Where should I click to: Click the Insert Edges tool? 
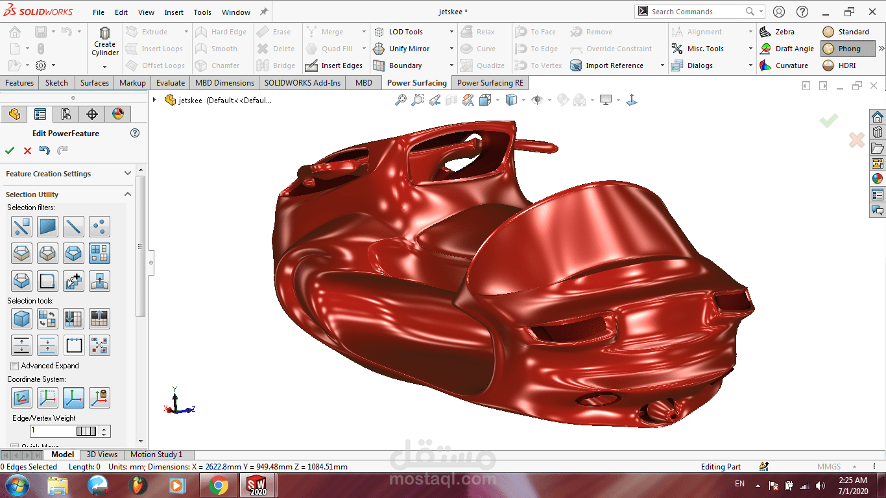coord(341,65)
